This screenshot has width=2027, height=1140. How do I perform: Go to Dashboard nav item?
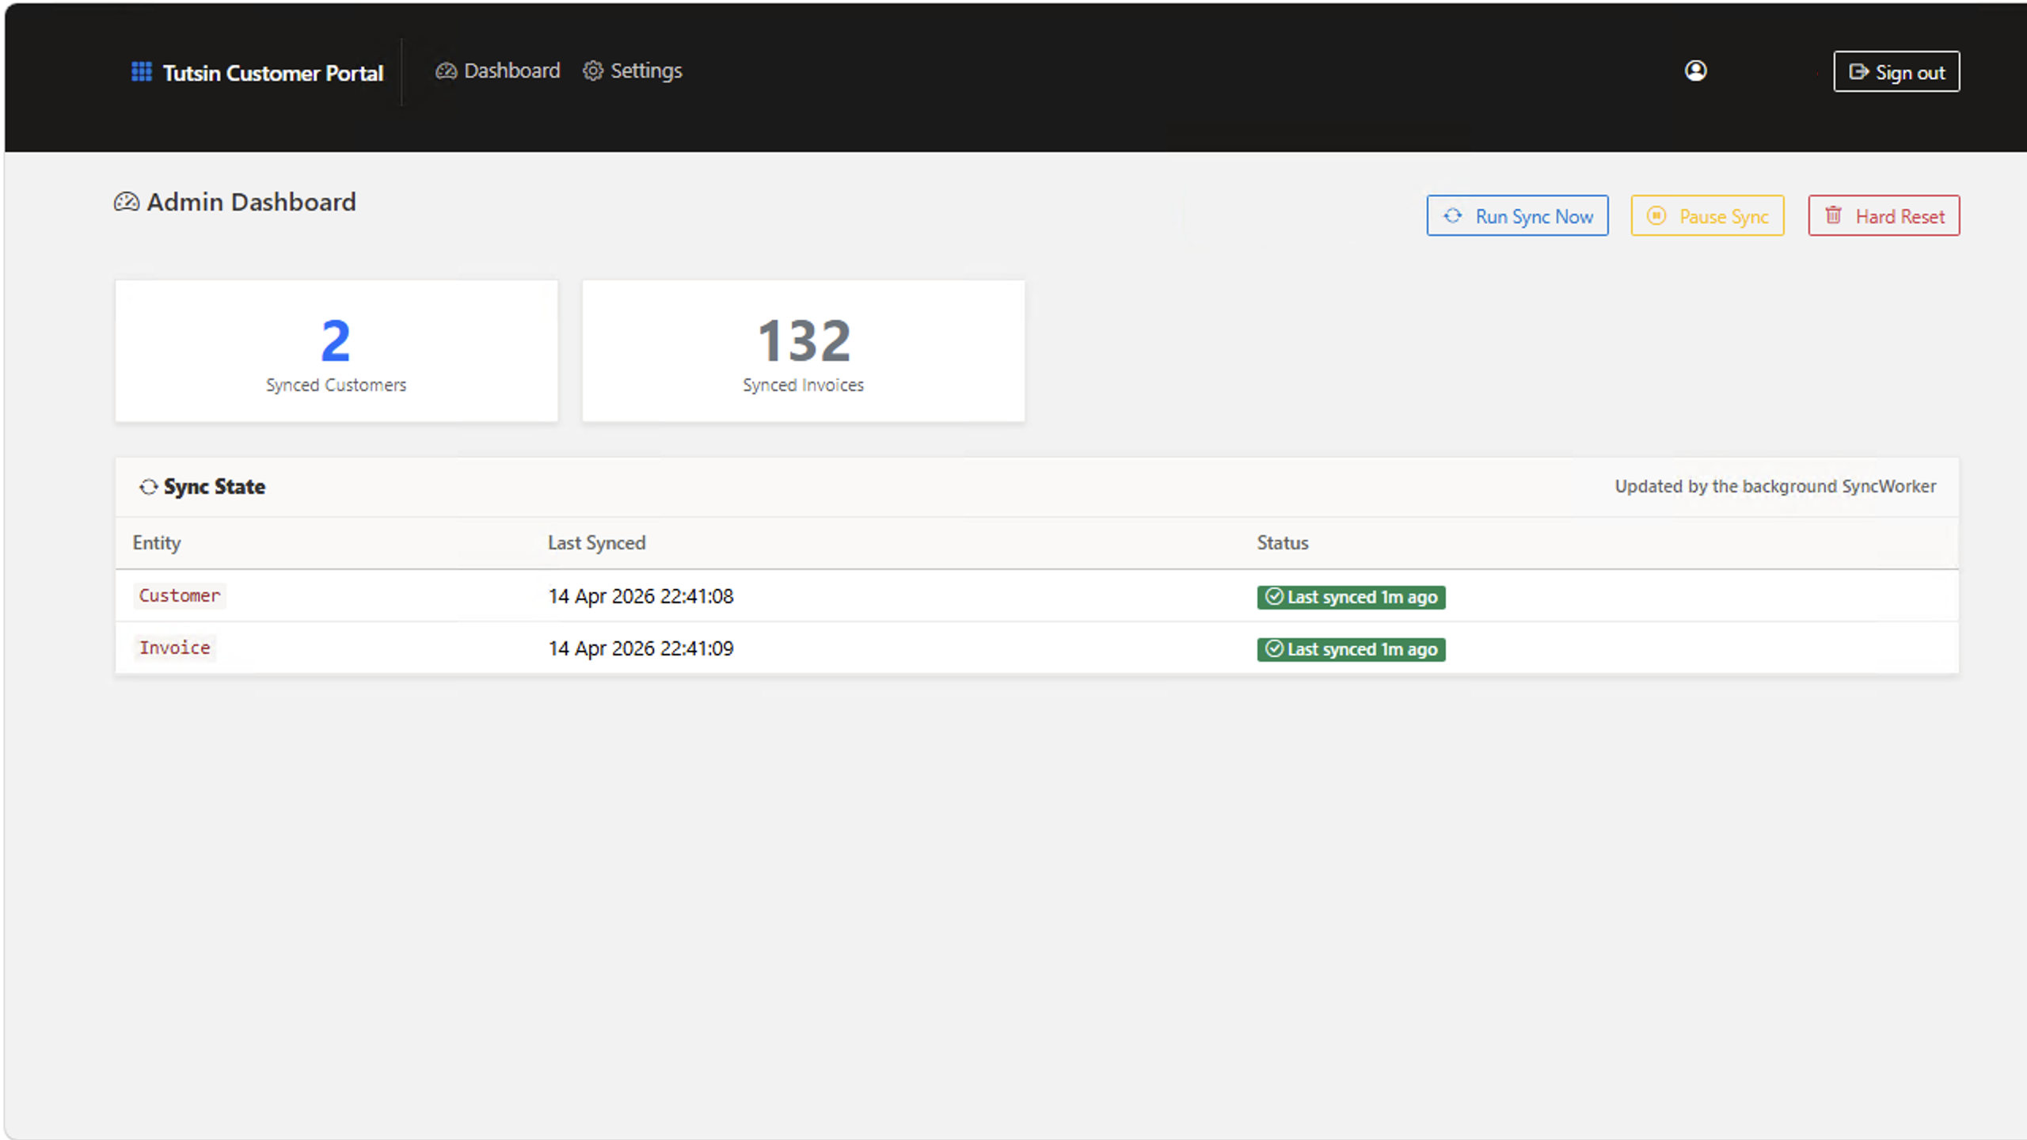click(x=498, y=71)
